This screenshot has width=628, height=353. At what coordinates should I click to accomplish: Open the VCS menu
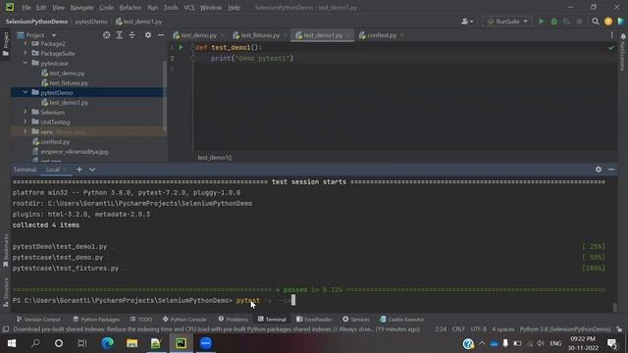click(189, 8)
